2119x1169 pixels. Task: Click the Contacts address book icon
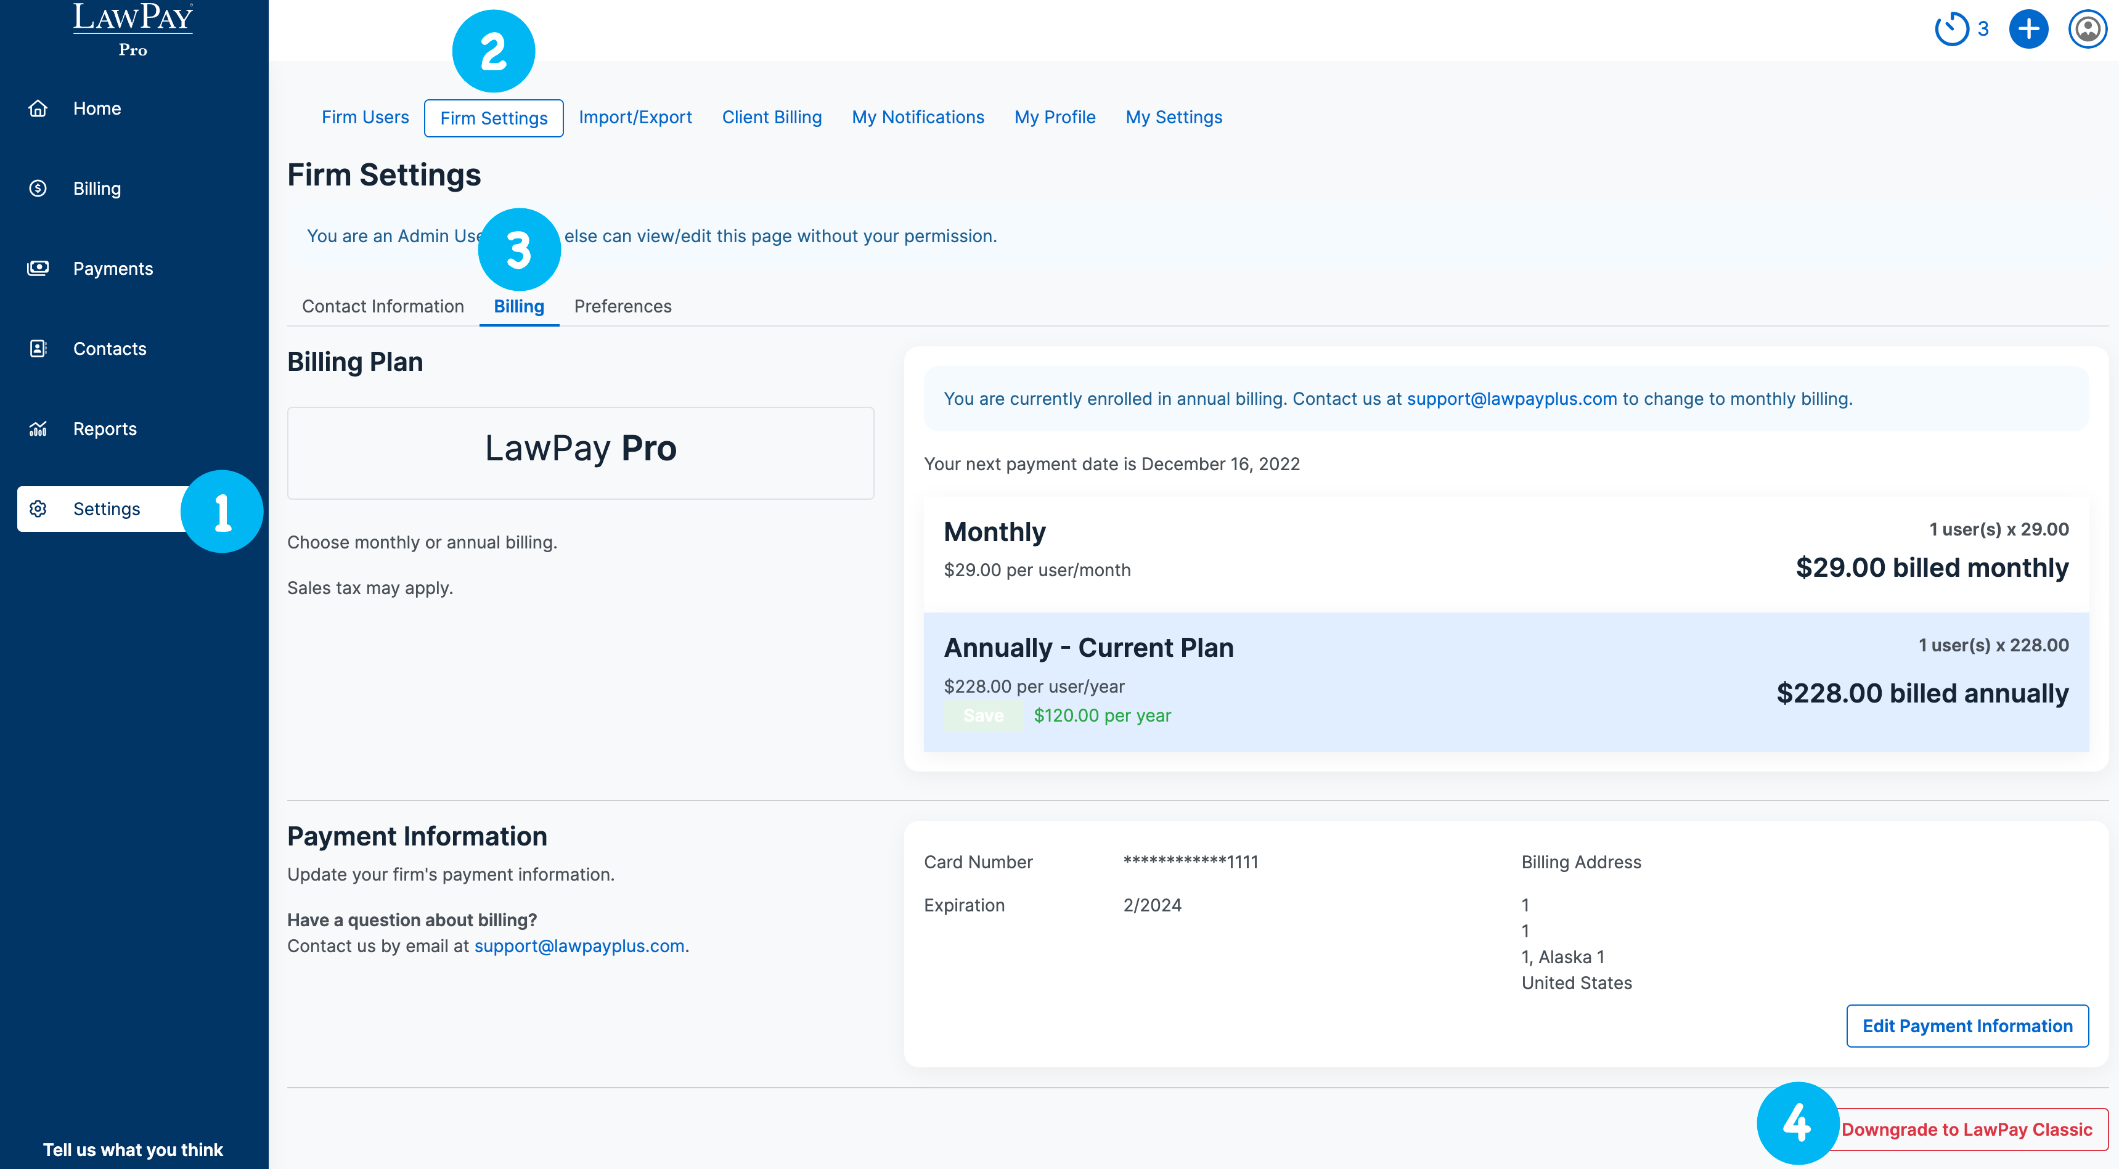point(38,349)
